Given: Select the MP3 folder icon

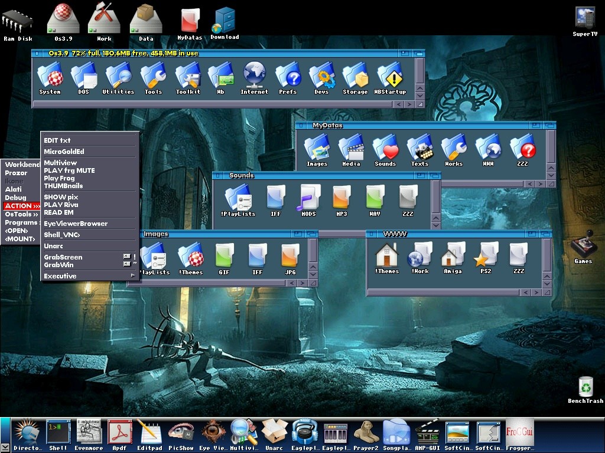Looking at the screenshot, I should [x=341, y=201].
